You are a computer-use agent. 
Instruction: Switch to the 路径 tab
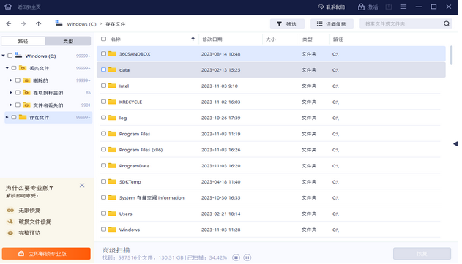23,41
